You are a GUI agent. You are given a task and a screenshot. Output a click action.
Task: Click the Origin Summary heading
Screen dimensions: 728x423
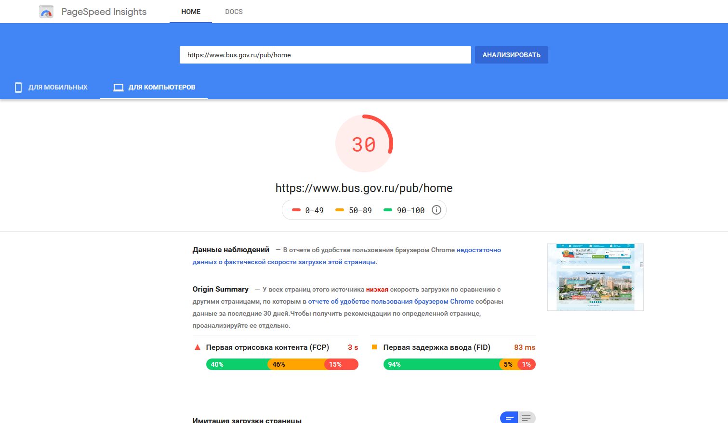coord(221,289)
